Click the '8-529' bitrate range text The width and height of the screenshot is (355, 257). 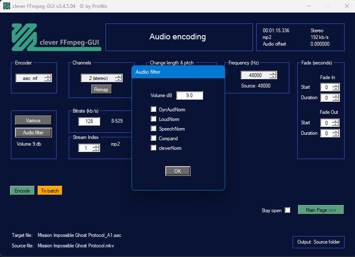pos(117,121)
